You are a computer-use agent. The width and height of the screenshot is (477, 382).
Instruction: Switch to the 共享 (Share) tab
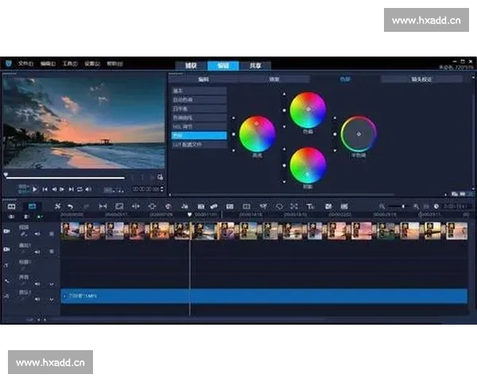(254, 64)
